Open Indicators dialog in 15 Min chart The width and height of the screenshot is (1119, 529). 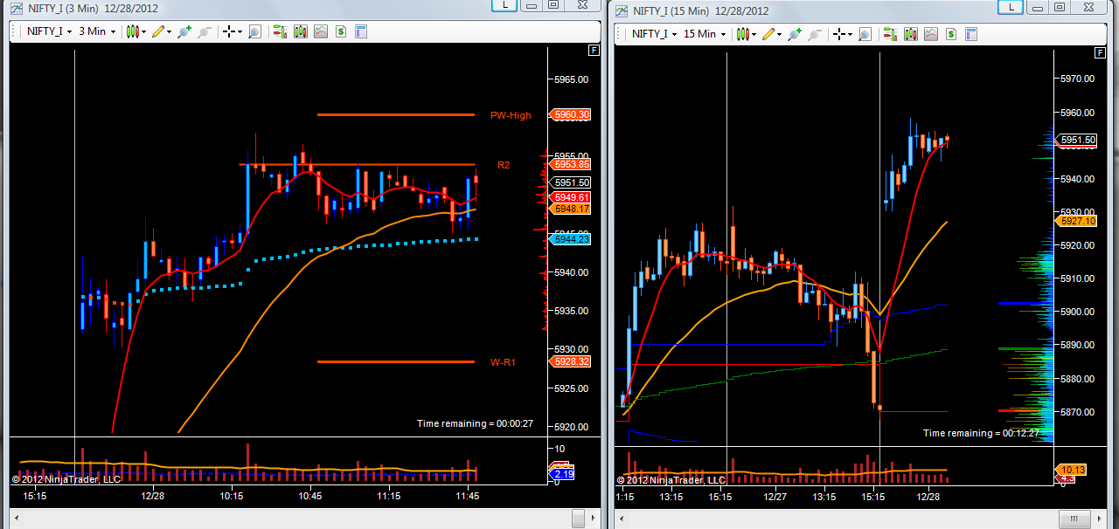click(x=931, y=33)
